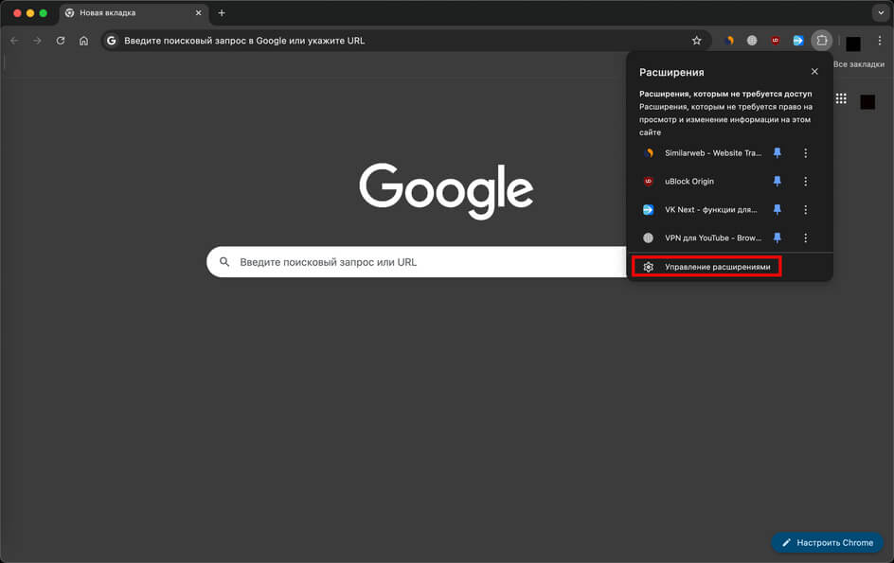Open more options for Similarweb extension
Image resolution: width=894 pixels, height=563 pixels.
806,152
